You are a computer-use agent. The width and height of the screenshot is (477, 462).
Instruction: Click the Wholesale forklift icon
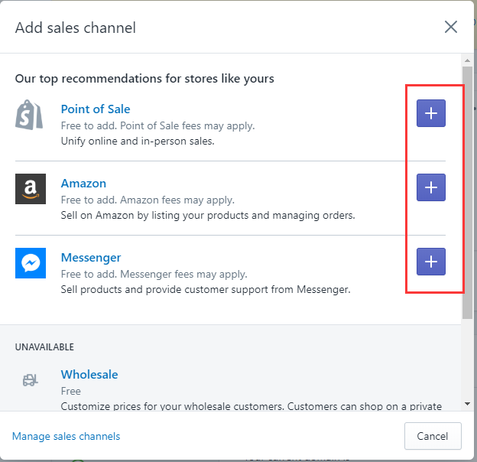[x=31, y=380]
